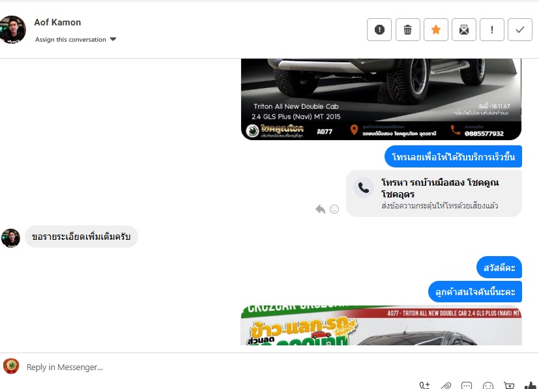Click Aof Kamon contact name
Screen dimensions: 539x389
coord(57,22)
